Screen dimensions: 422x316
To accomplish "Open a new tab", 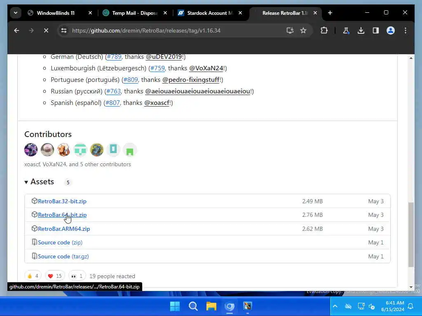I will 330,13.
